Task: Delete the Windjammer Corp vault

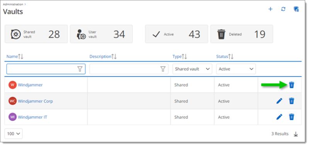Action: 292,101
